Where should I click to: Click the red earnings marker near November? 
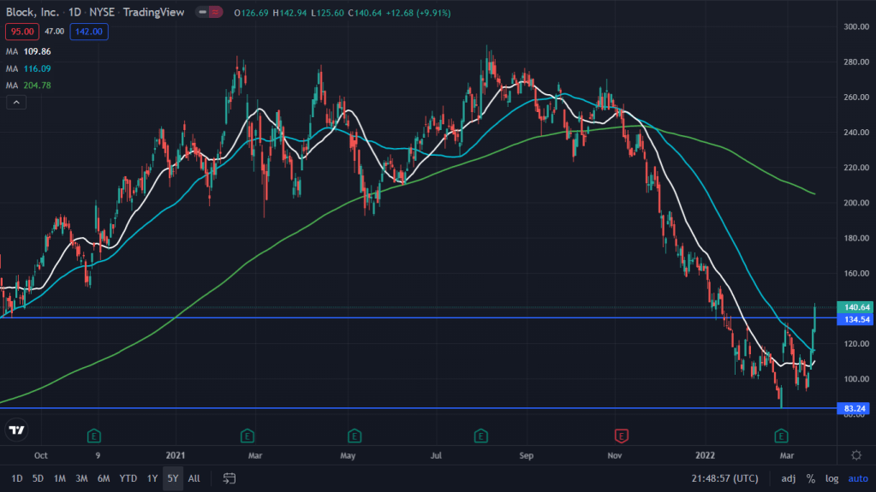tap(622, 434)
